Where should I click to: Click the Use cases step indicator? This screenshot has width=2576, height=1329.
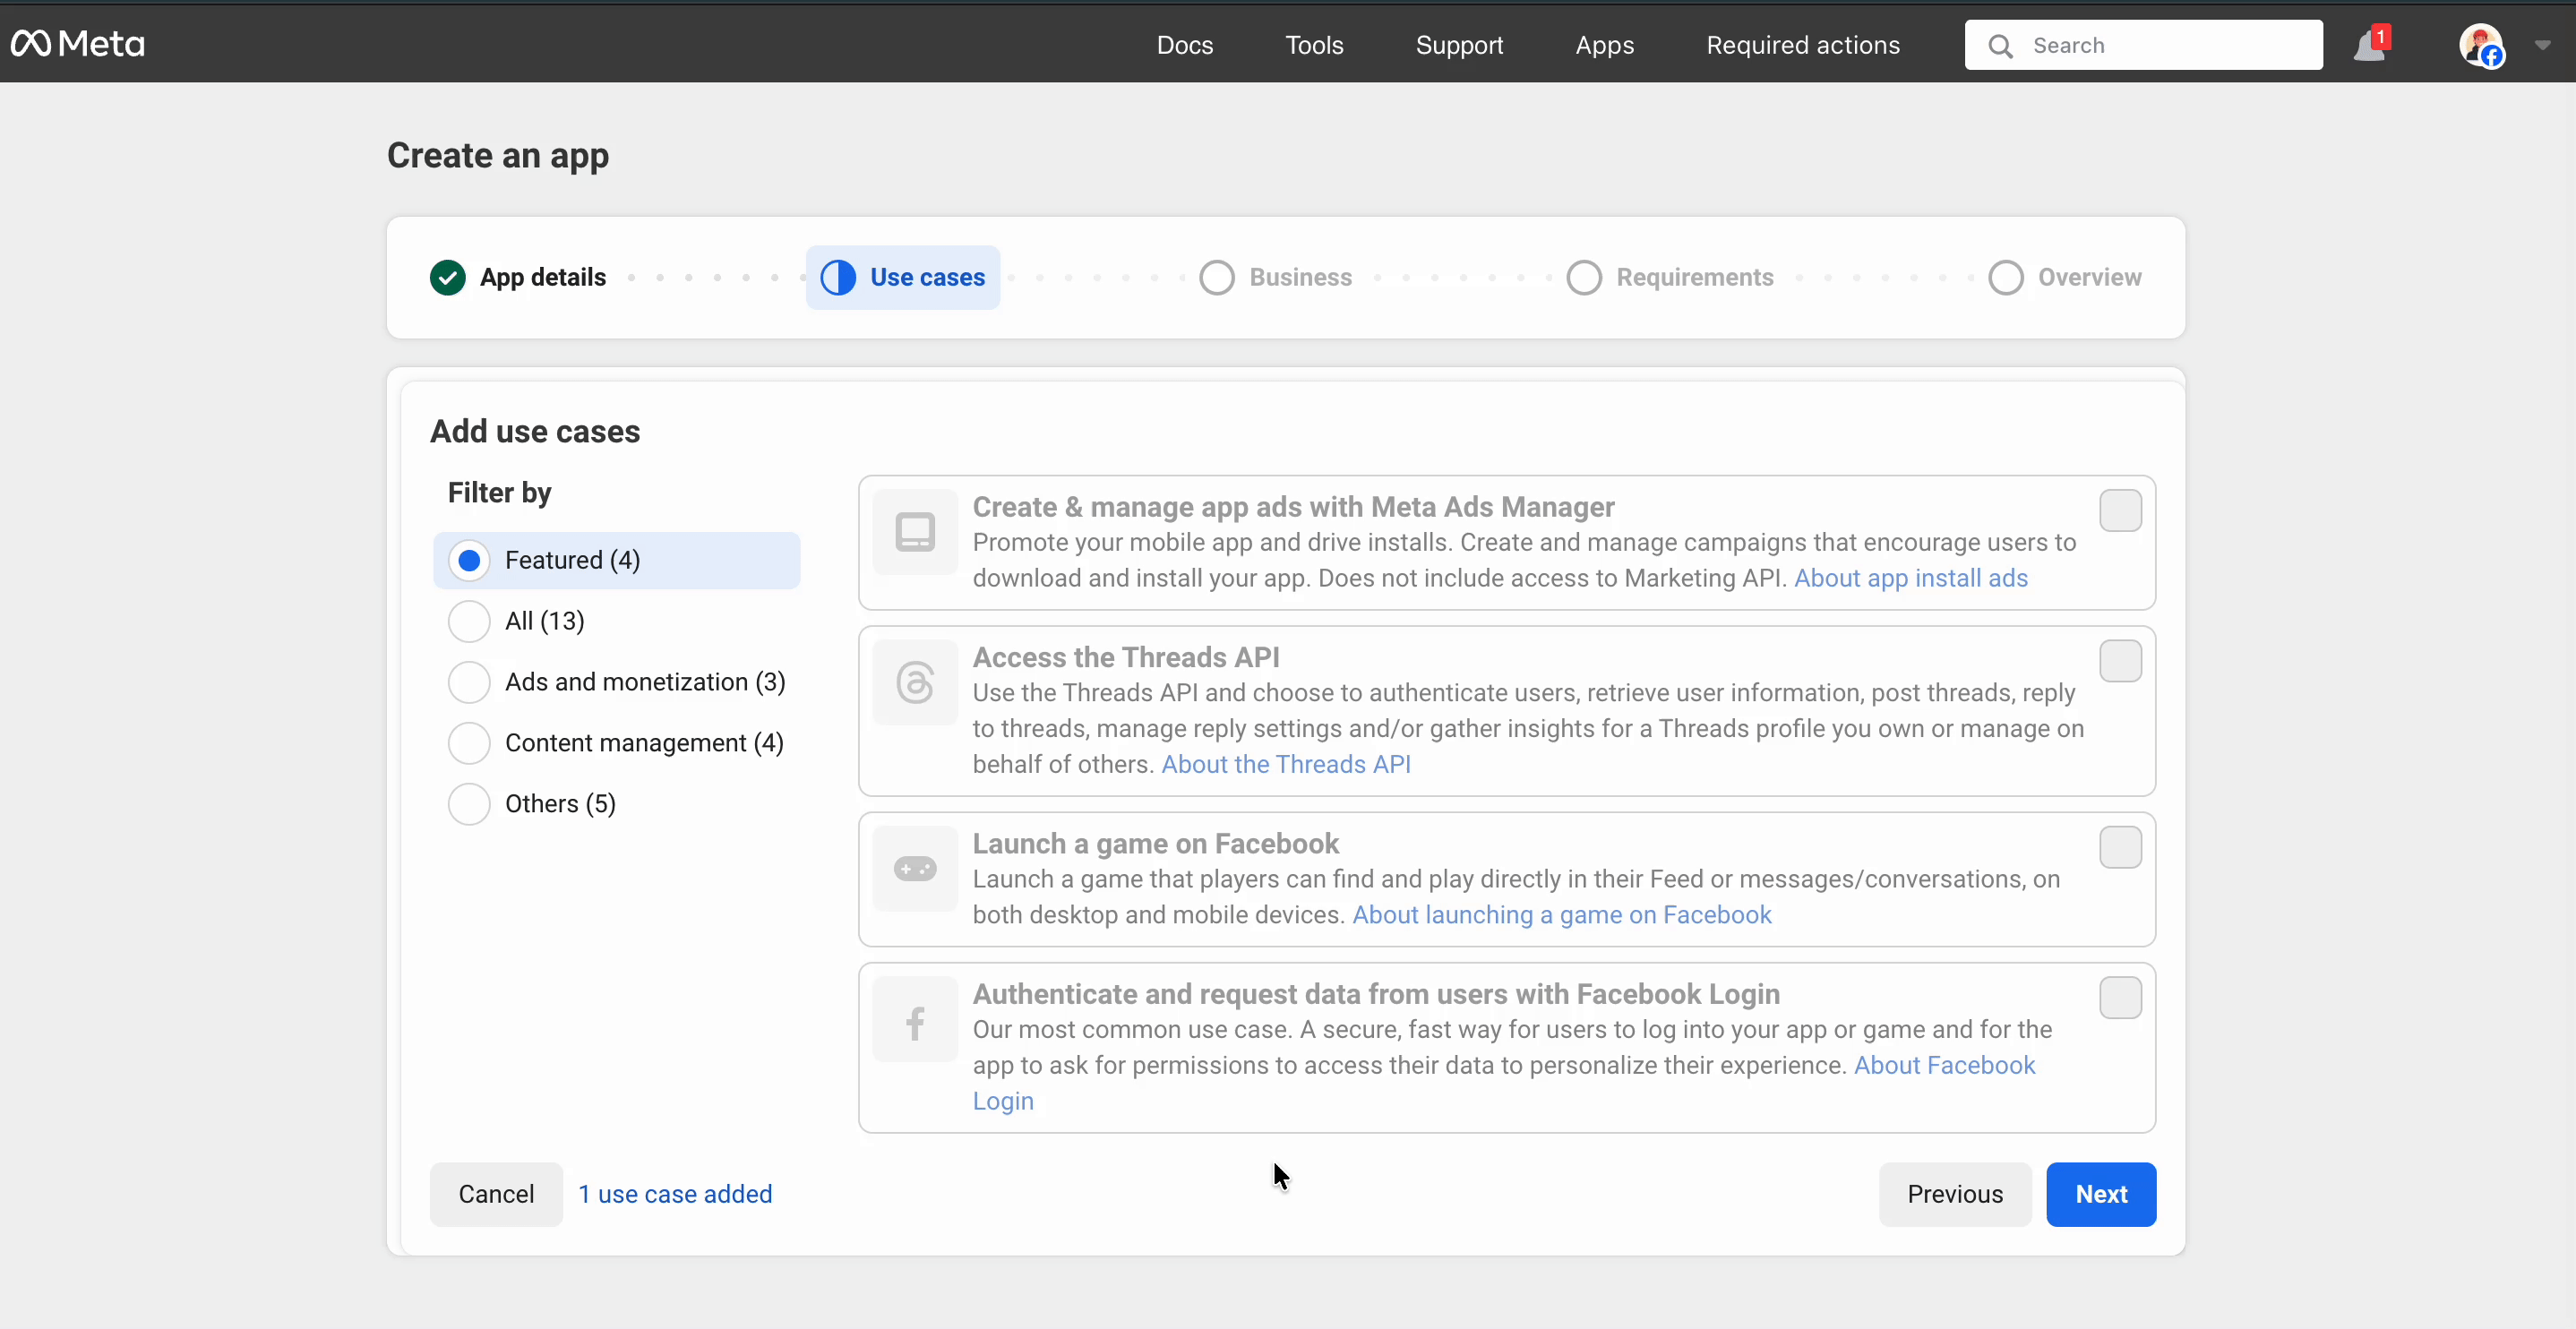(903, 277)
